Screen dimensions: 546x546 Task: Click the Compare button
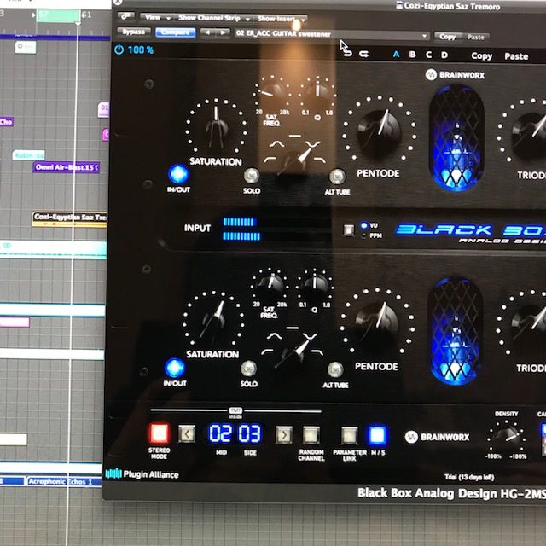pos(175,32)
